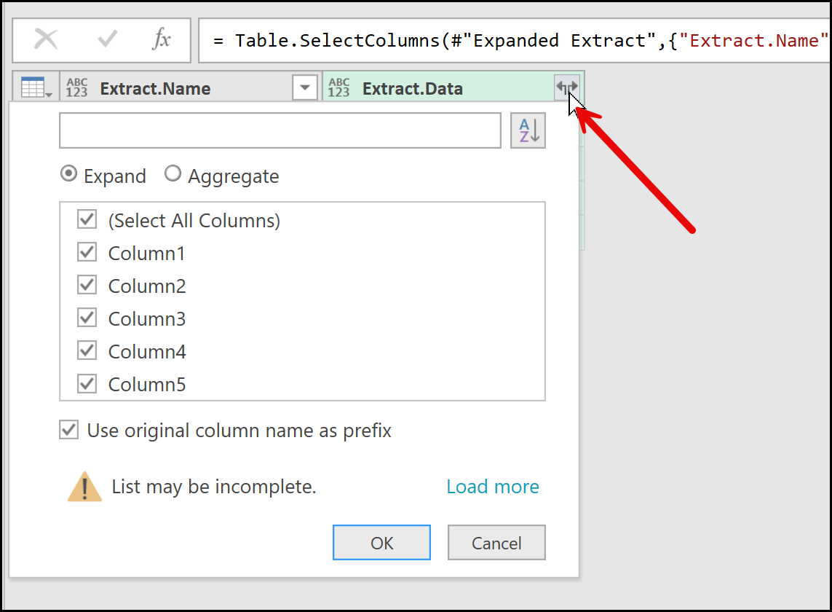
Task: Toggle the Column3 checkbox
Action: click(87, 318)
